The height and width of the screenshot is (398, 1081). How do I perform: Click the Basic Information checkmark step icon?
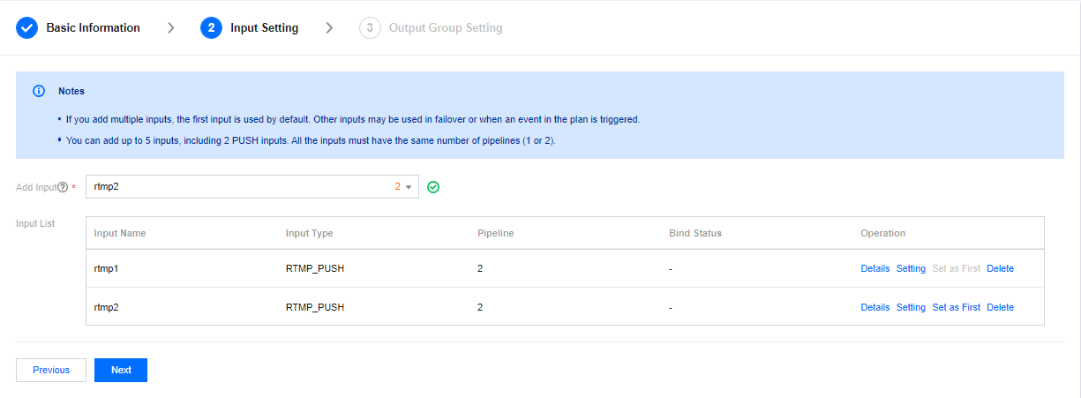(27, 28)
